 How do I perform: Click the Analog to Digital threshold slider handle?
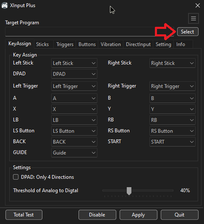[129, 191]
